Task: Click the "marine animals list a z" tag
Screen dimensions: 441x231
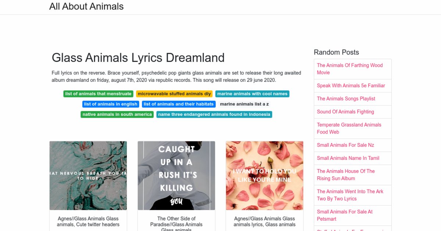Action: (x=244, y=104)
